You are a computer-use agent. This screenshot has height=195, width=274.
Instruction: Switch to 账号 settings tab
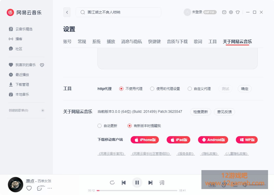67,41
